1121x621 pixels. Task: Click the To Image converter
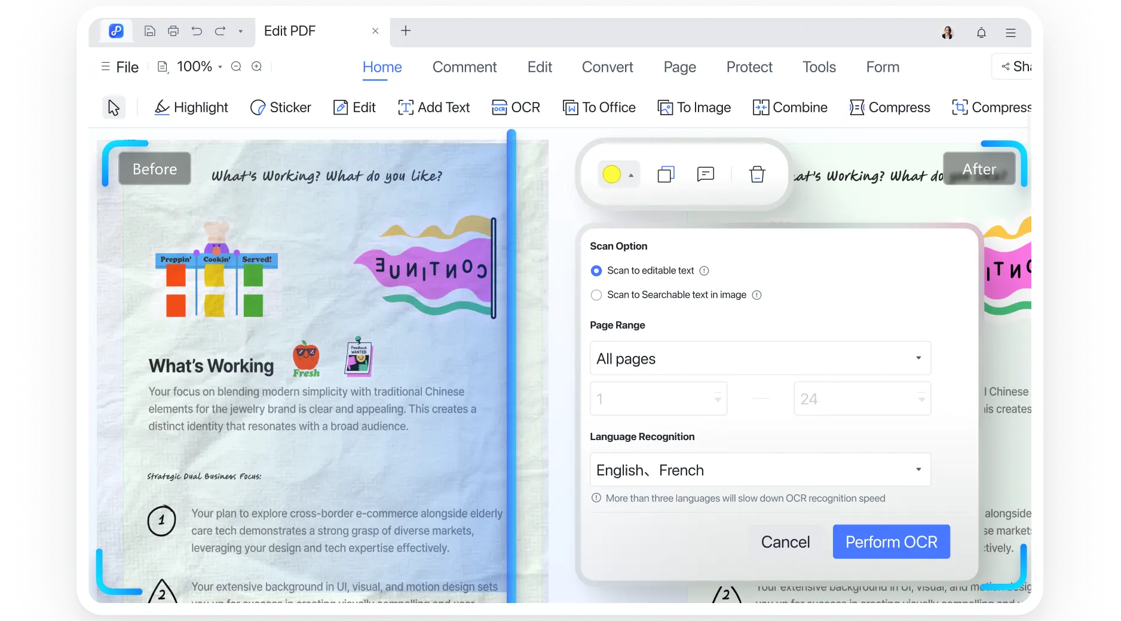(694, 107)
